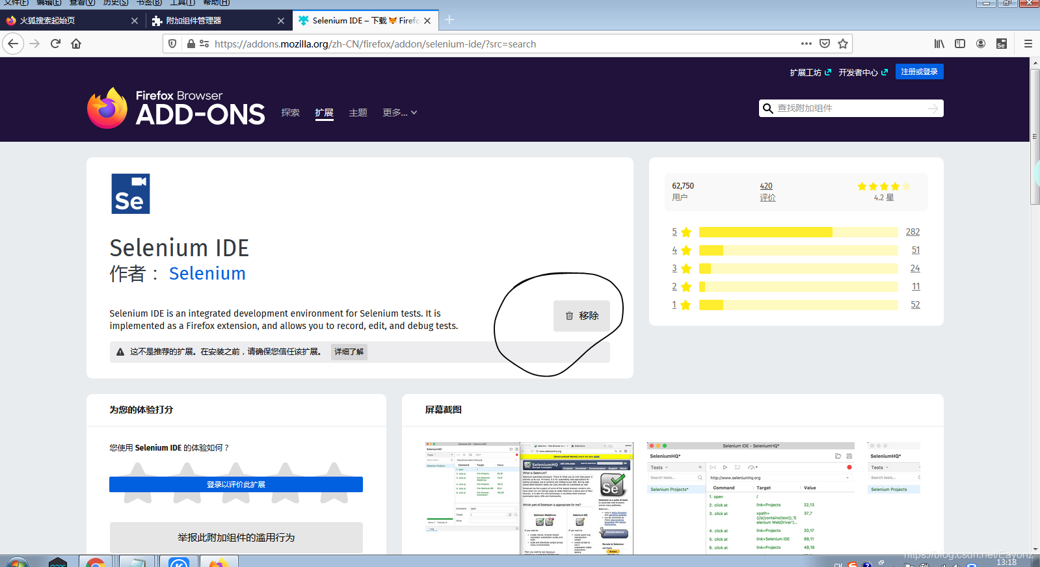
Task: Launch Selenium IDE from toolbar icon
Action: (x=1002, y=44)
